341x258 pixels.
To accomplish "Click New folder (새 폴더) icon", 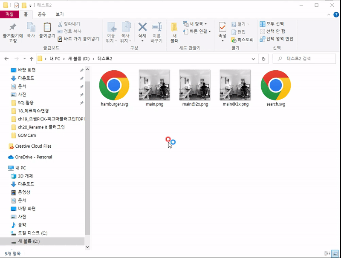I will click(174, 27).
